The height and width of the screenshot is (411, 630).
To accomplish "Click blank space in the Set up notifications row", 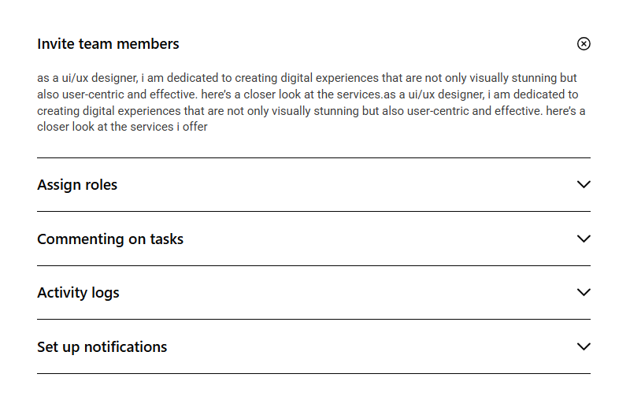I will coord(370,346).
